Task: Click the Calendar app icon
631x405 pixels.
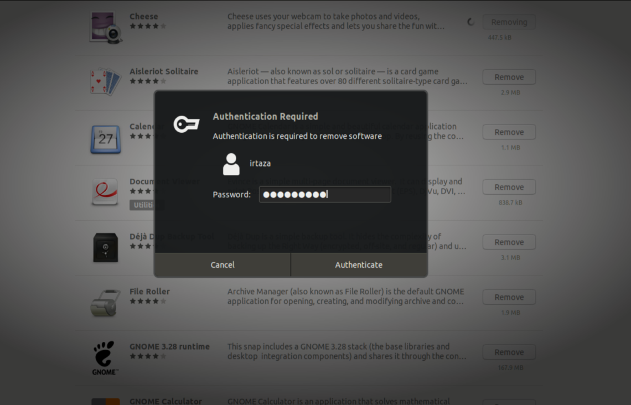Action: click(105, 139)
